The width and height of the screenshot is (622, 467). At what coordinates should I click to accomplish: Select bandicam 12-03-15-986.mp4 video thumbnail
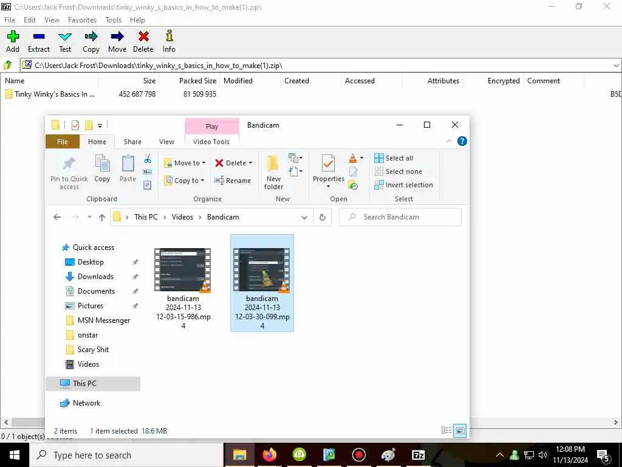(183, 270)
